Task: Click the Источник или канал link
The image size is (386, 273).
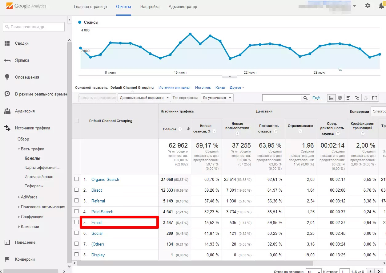Action: (174, 88)
